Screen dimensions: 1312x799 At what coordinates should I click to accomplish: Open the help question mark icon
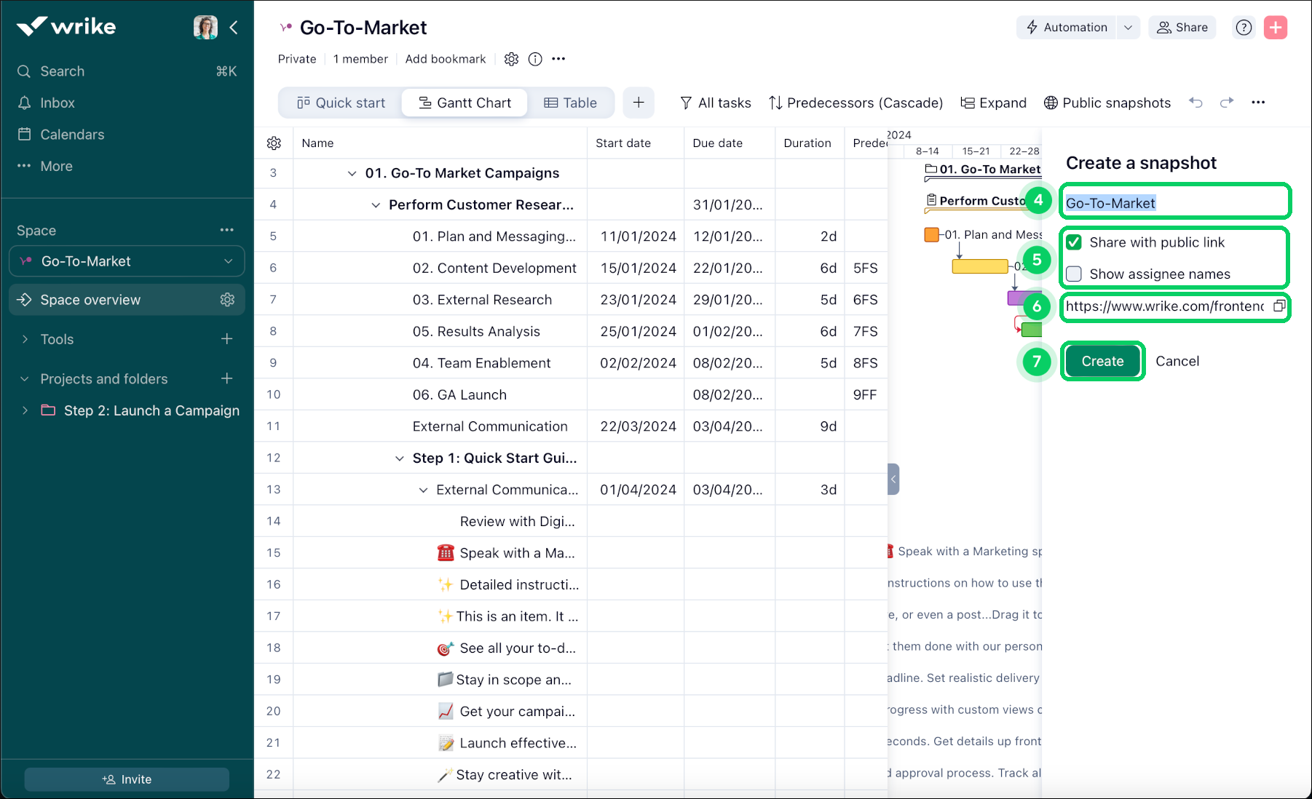(x=1244, y=28)
